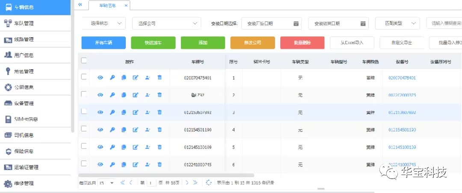Viewport: 462px width, 193px height.
Task: Check the box for row 012154501190
Action: [x=84, y=128]
